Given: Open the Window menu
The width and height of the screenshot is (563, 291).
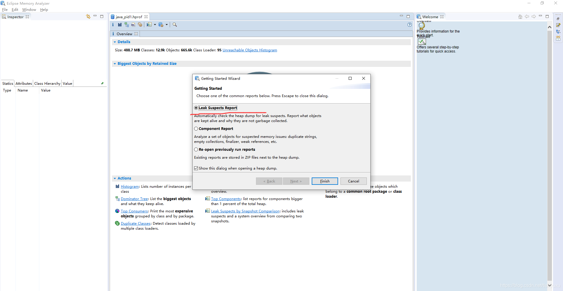Looking at the screenshot, I should [x=29, y=10].
